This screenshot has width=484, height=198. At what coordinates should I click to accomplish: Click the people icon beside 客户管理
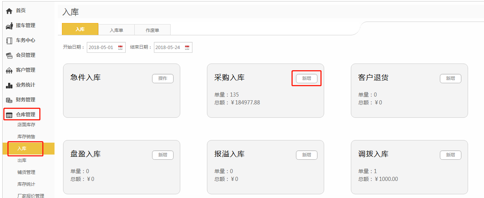[9, 70]
